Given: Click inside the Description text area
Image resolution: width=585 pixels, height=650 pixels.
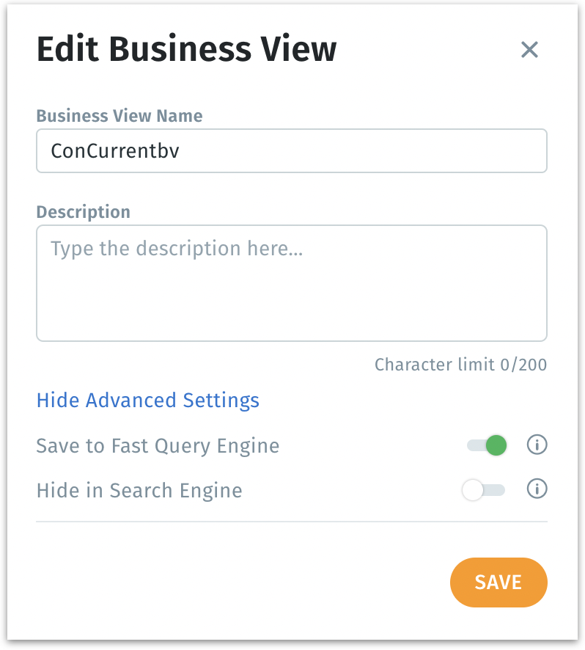Looking at the screenshot, I should point(291,293).
